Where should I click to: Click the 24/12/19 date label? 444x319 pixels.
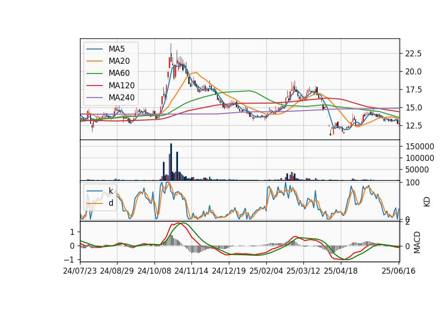pyautogui.click(x=229, y=271)
